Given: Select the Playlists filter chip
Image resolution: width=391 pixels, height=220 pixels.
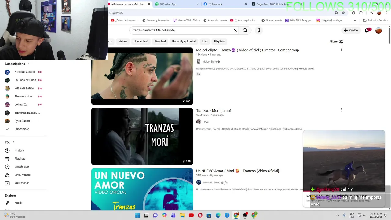Looking at the screenshot, I should (x=219, y=41).
